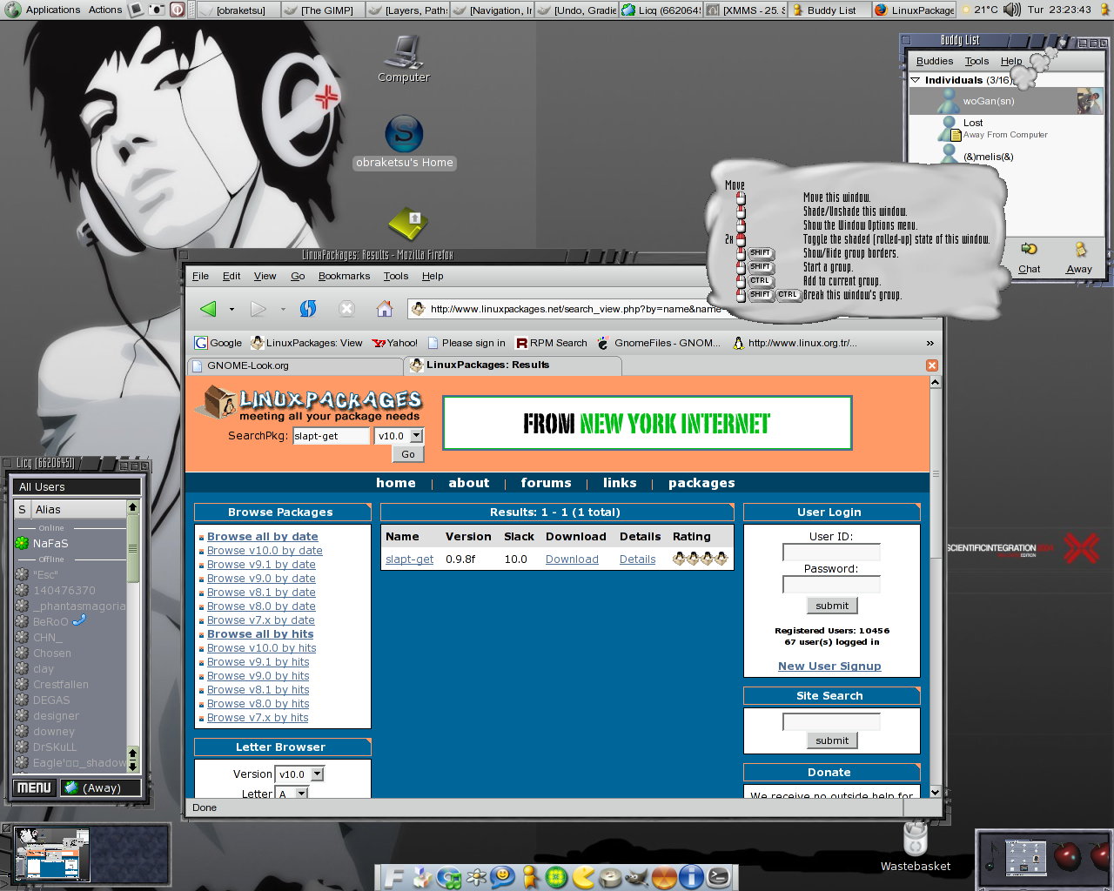Click yellow-green folder icon on desktop
Screen dimensions: 1114x891
coord(407,224)
